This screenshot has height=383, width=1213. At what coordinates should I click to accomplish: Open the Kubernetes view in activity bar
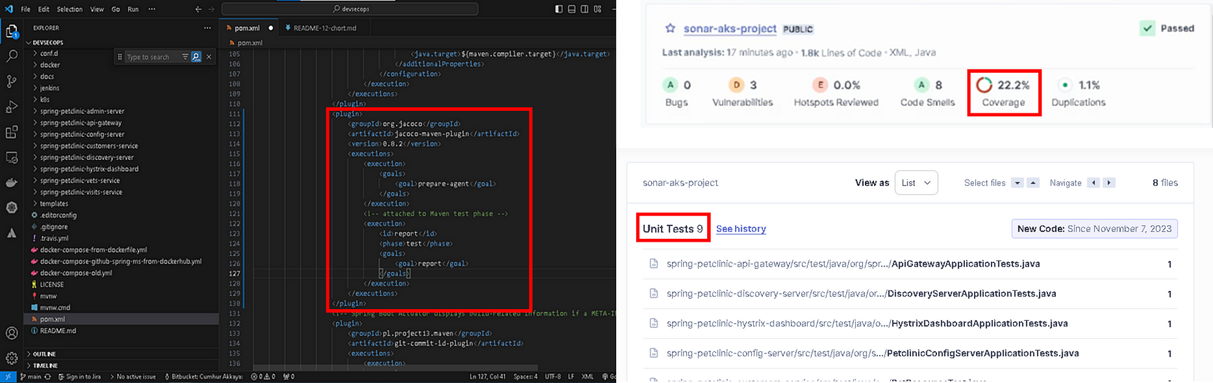click(12, 207)
